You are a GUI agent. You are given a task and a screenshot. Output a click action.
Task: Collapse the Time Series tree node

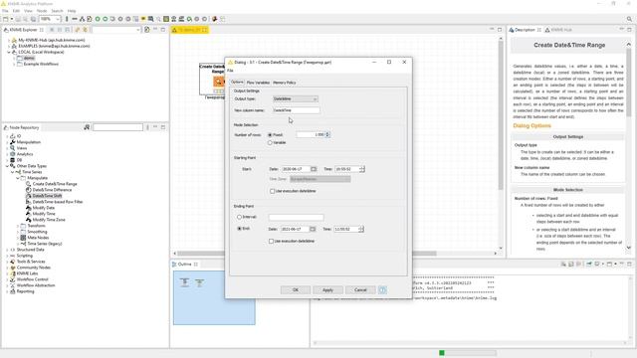[13, 172]
